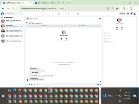The height and width of the screenshot is (104, 139).
Task: Click the Buyer details button
Action: pyautogui.click(x=35, y=72)
